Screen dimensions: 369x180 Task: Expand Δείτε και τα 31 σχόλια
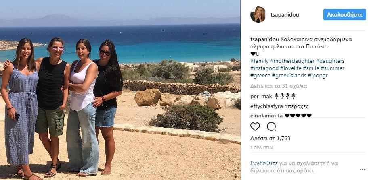[x=279, y=86]
